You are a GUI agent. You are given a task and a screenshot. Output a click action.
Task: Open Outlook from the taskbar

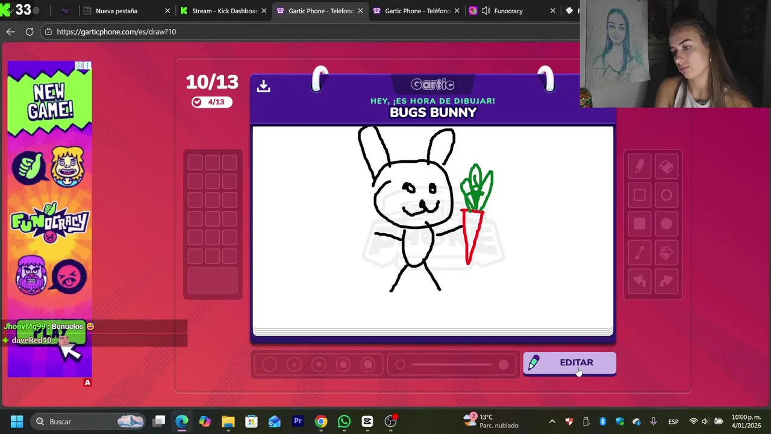(x=275, y=421)
